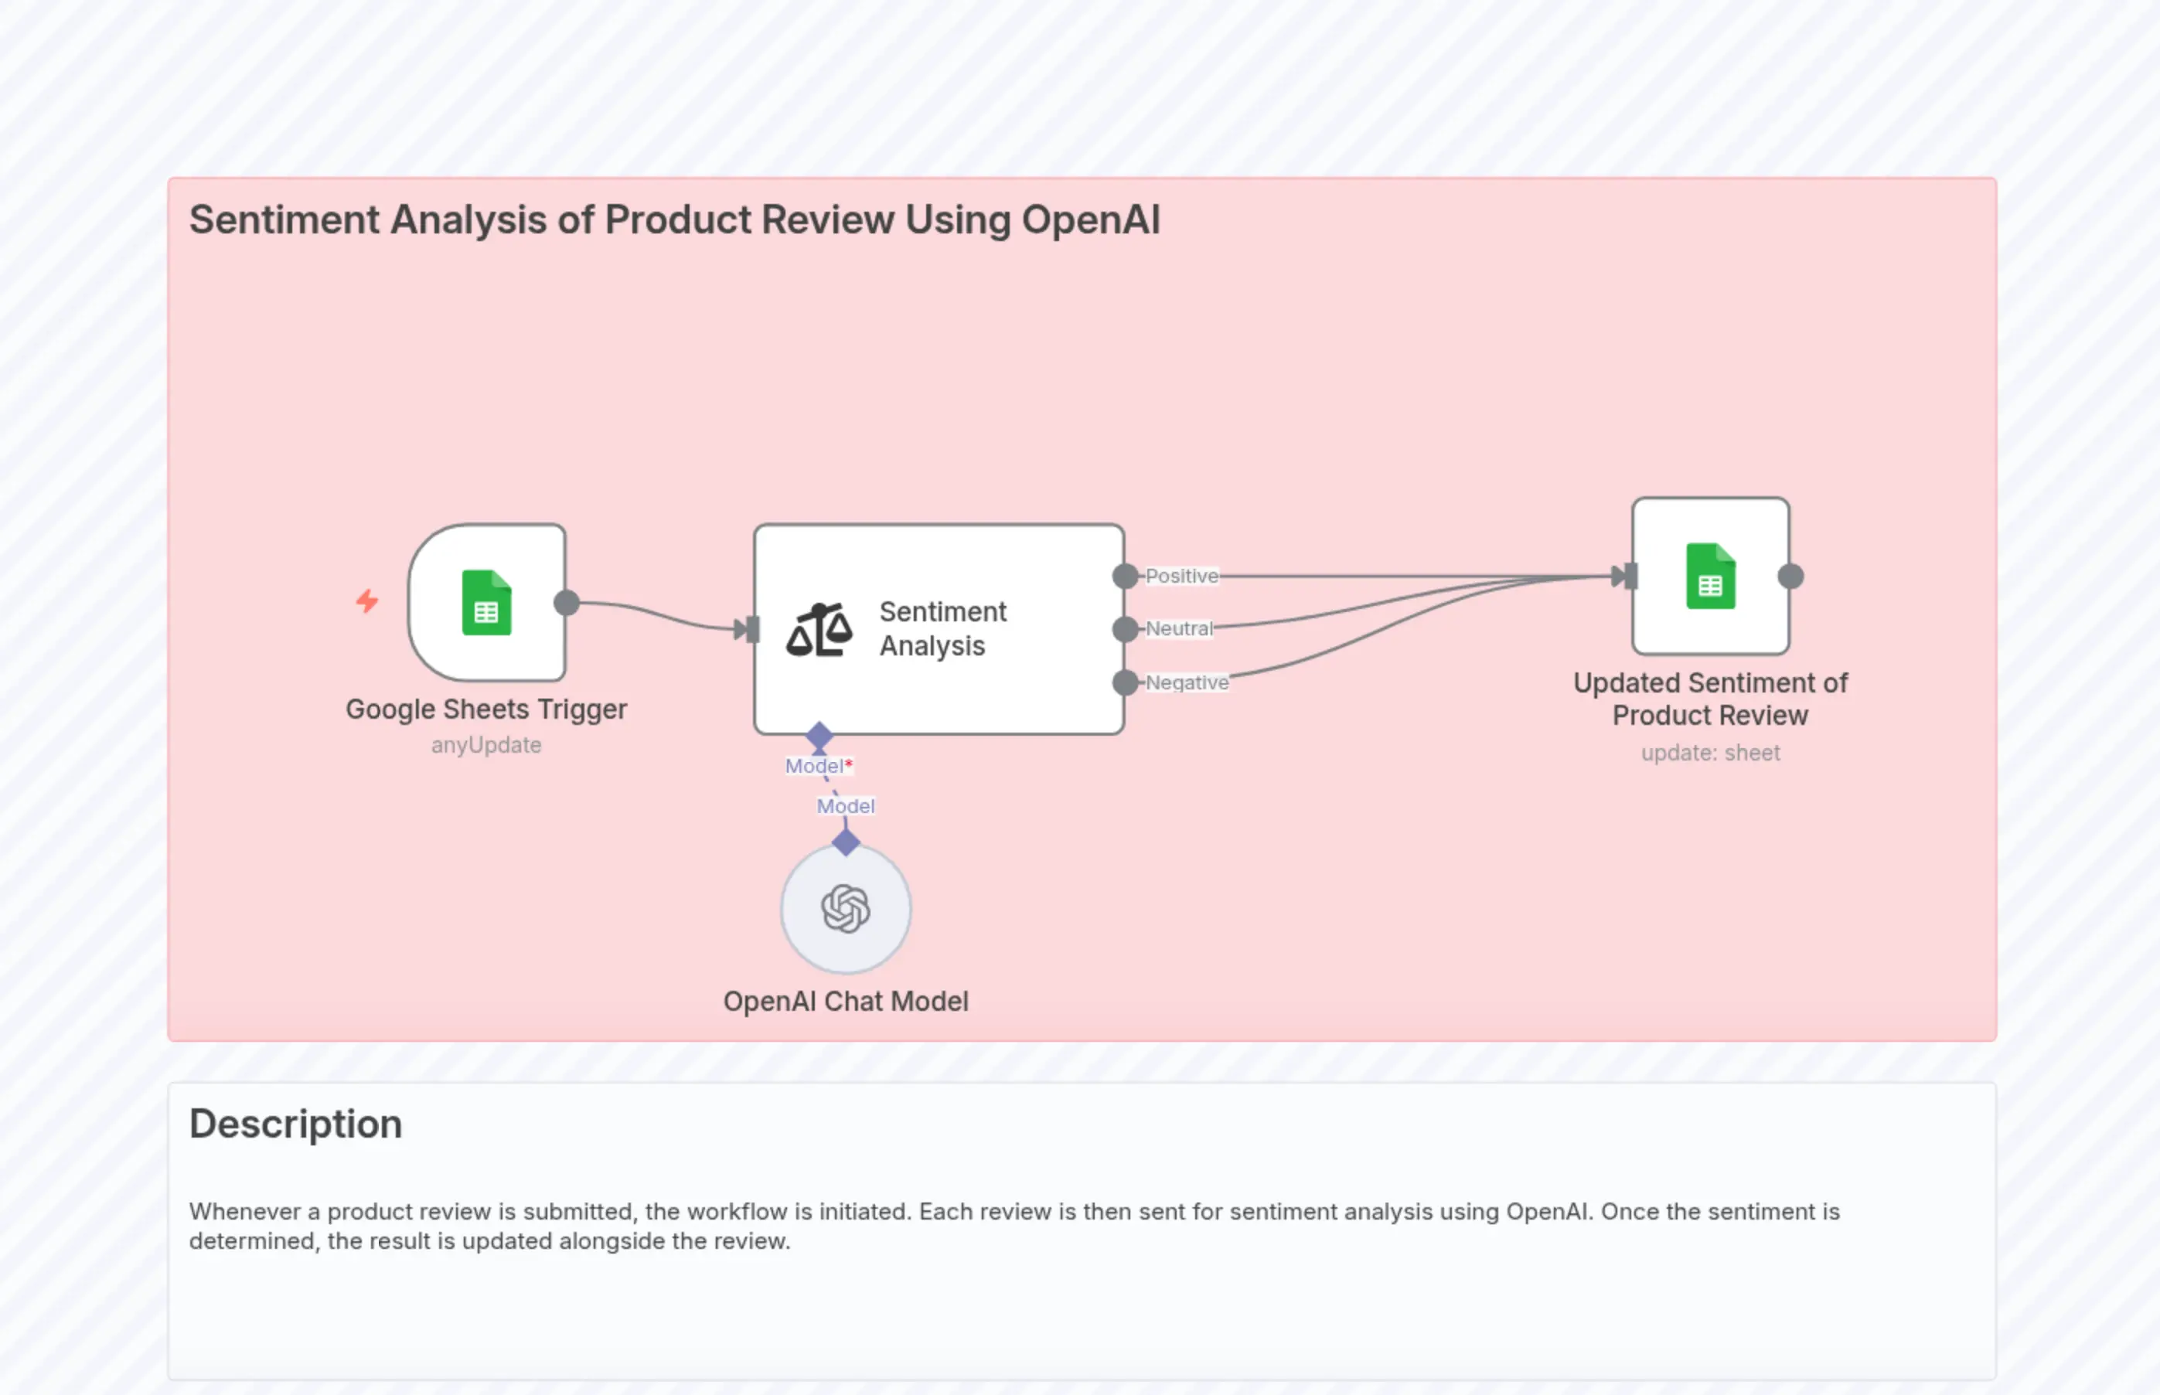Open the update: sheet operation setting
This screenshot has width=2160, height=1395.
pyautogui.click(x=1711, y=752)
